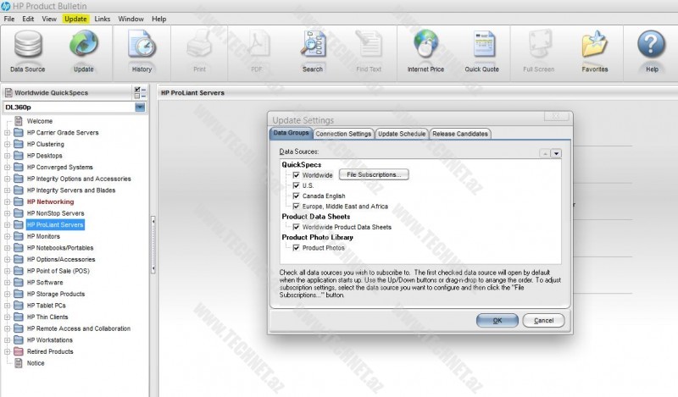This screenshot has height=397, width=678.
Task: Click the Update globe icon
Action: 84,49
